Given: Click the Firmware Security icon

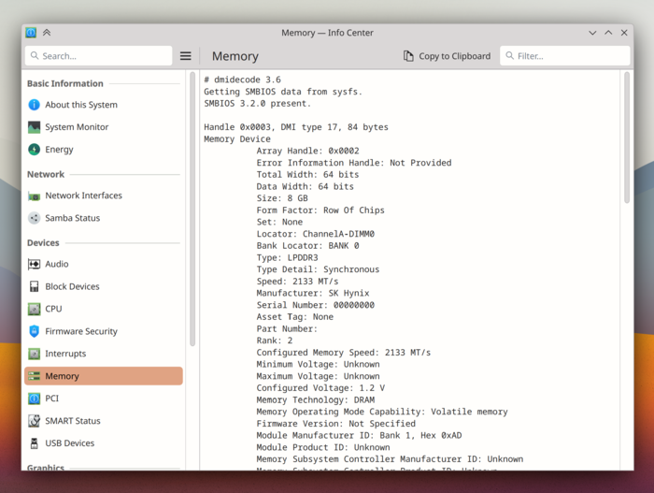Looking at the screenshot, I should [x=35, y=331].
